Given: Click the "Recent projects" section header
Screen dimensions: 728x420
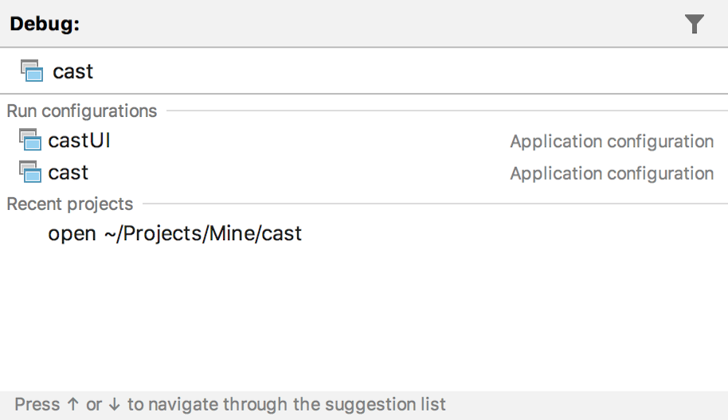Looking at the screenshot, I should [70, 204].
